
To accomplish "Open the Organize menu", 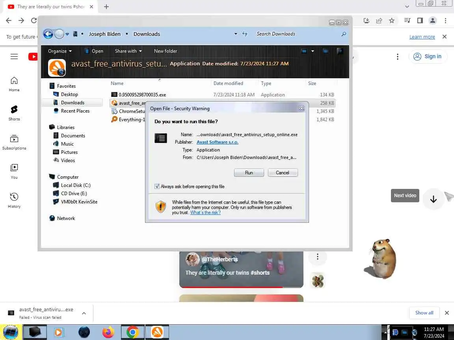I will click(60, 51).
